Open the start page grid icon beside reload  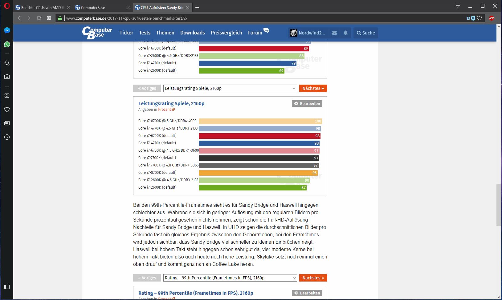(x=49, y=18)
